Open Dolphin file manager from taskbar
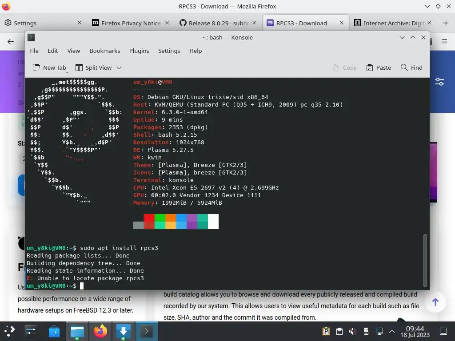This screenshot has height=341, width=455. [x=77, y=331]
